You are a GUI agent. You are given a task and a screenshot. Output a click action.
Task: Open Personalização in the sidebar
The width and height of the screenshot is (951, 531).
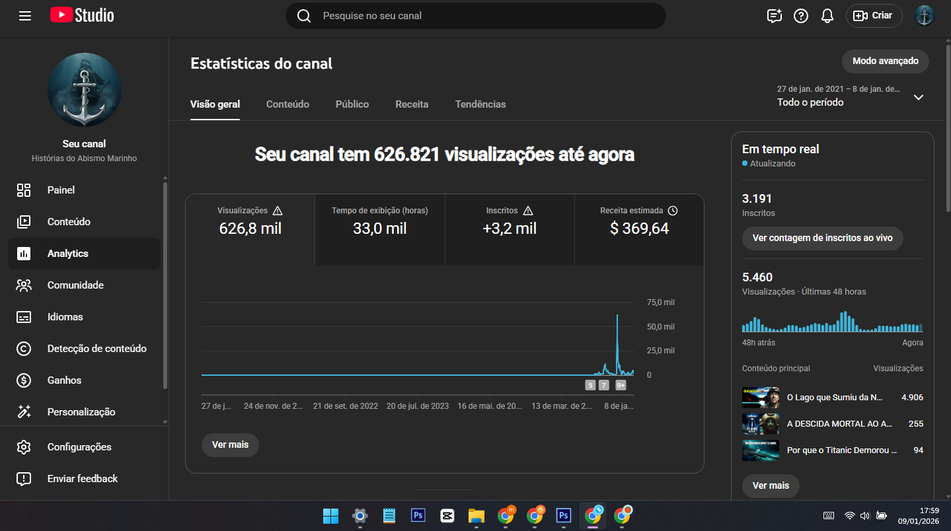81,412
